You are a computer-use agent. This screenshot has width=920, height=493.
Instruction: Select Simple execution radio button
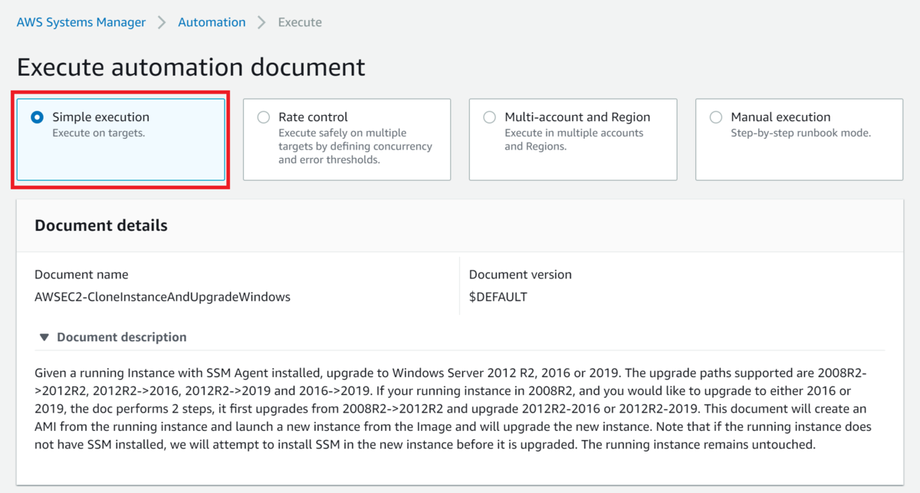[x=36, y=117]
